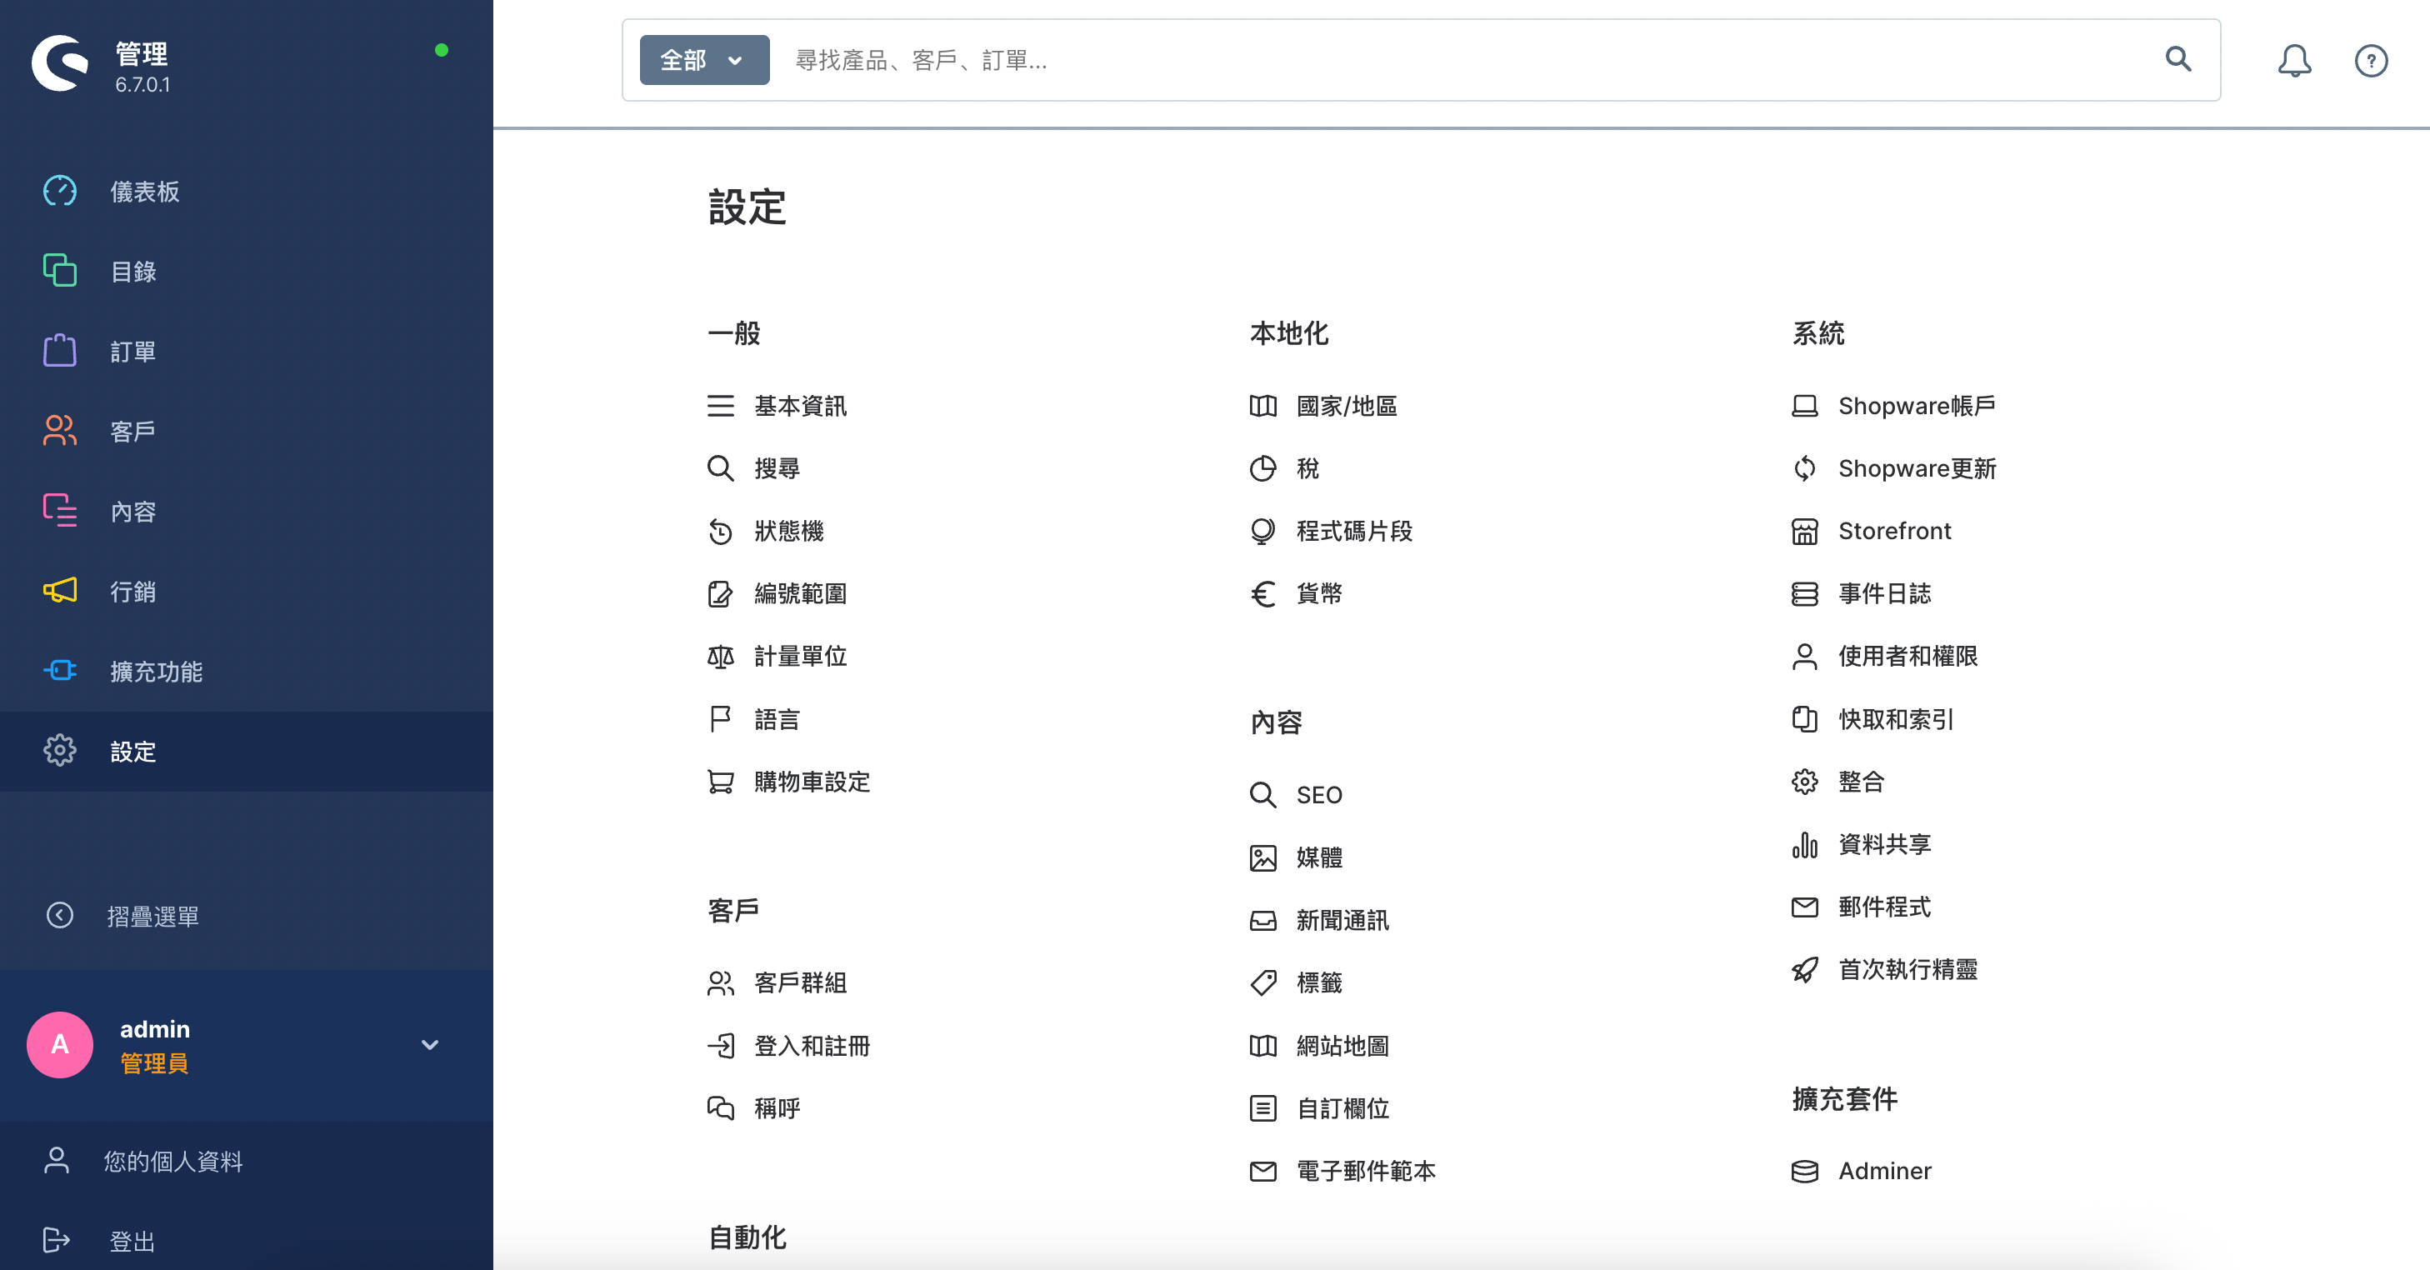
Task: Open the 編號範圍 settings link
Action: [x=800, y=593]
